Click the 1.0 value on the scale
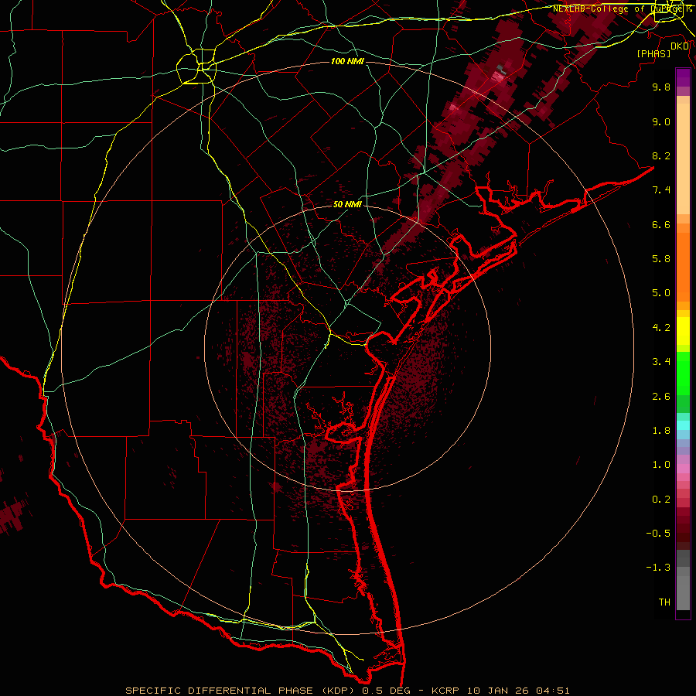This screenshot has width=696, height=696. click(x=661, y=465)
